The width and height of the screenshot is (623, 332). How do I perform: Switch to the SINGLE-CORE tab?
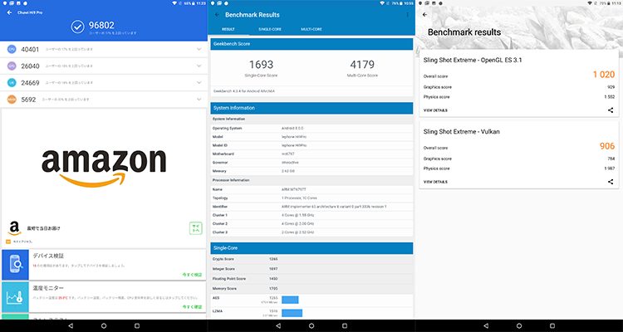(x=270, y=29)
